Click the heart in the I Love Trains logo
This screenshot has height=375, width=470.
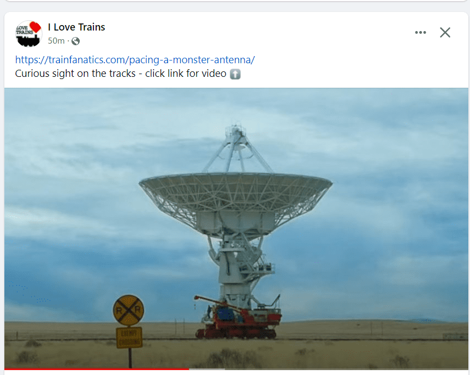[35, 27]
